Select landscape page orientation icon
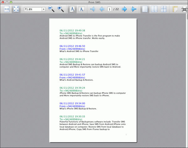Viewport: 188px width, 148px height. pyautogui.click(x=81, y=9)
